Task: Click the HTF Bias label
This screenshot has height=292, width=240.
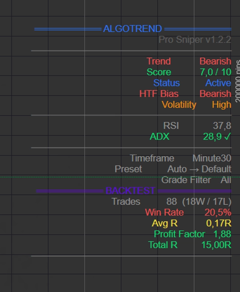Action: [x=159, y=94]
